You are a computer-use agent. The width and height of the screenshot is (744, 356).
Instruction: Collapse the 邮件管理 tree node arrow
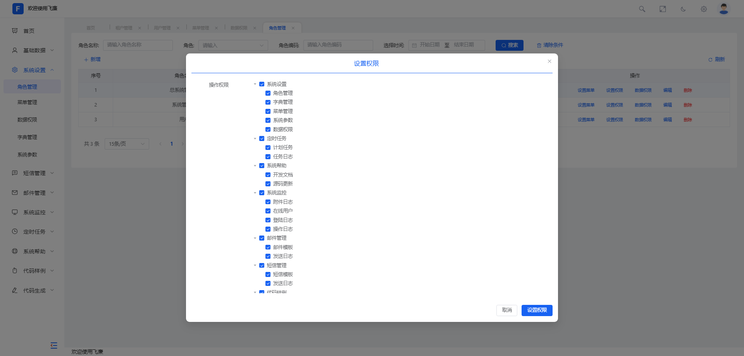(255, 238)
